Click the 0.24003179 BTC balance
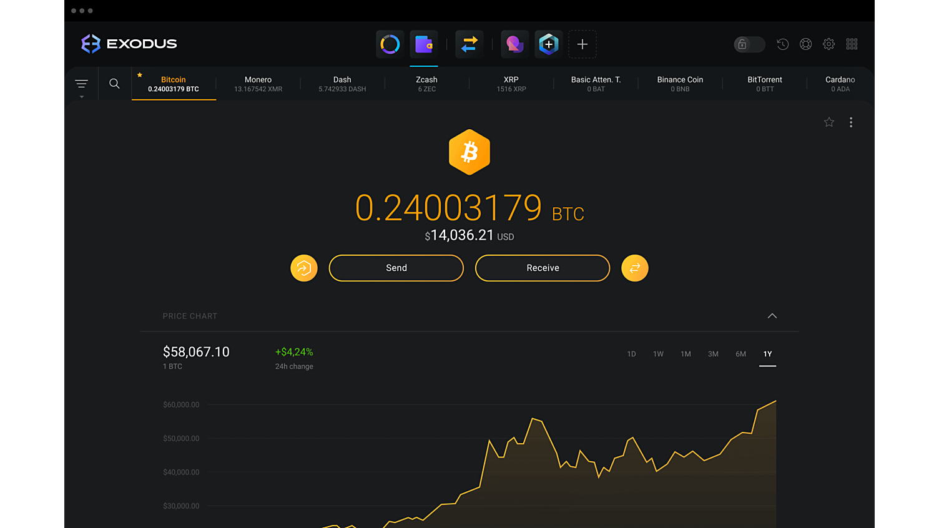Viewport: 939px width, 528px height. click(x=469, y=208)
